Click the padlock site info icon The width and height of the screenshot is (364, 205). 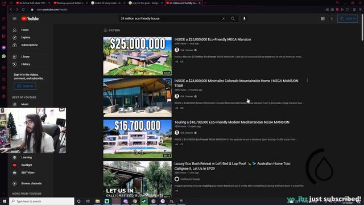[x=32, y=10]
